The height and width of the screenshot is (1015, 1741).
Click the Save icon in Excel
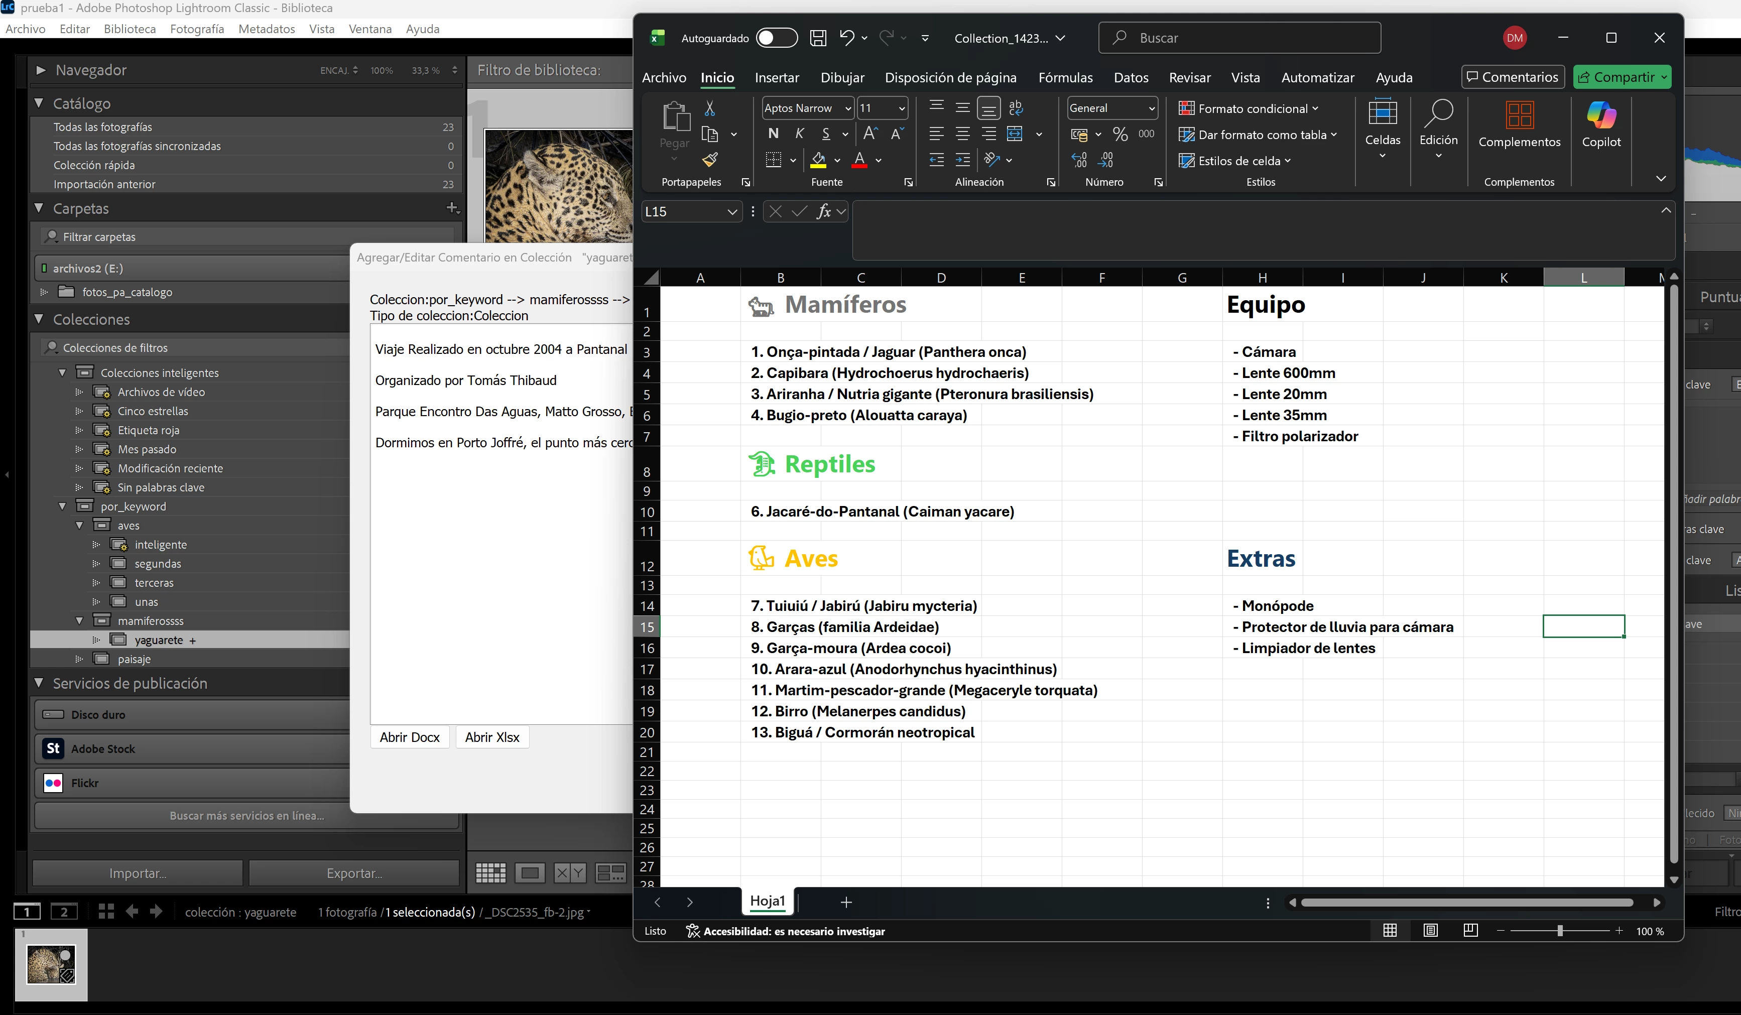point(818,38)
